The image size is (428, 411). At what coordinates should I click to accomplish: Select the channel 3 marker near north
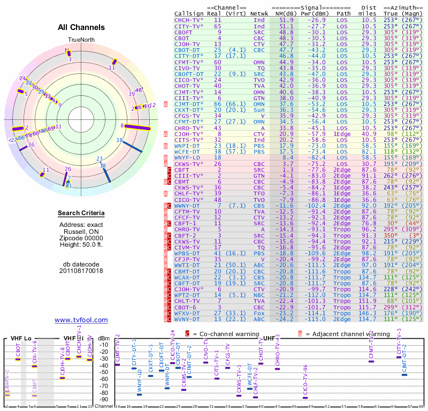coord(68,53)
